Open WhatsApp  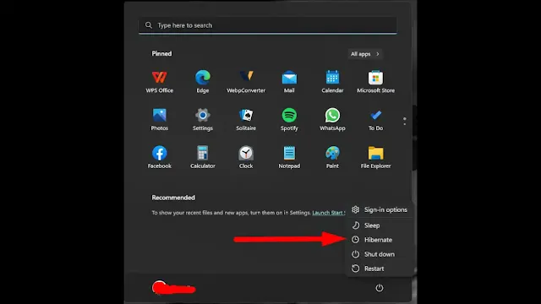pyautogui.click(x=332, y=119)
